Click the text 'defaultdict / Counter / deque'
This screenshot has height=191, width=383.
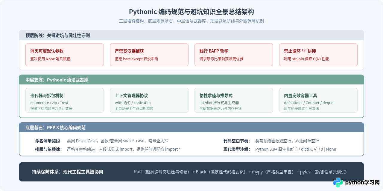tap(308, 103)
